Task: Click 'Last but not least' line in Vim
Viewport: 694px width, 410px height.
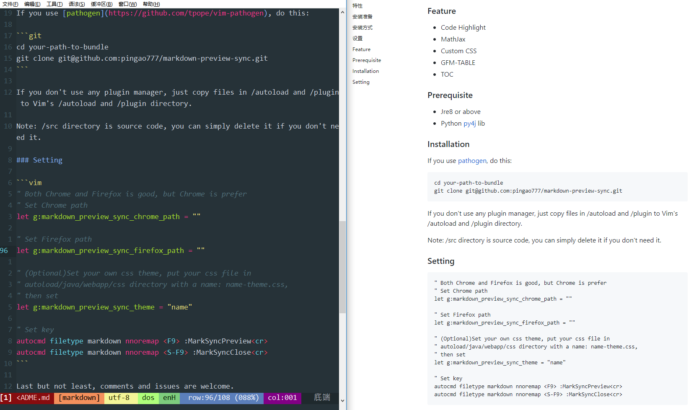Action: coord(125,386)
